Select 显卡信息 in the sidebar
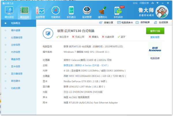The height and width of the screenshot is (116, 173). pos(18,66)
